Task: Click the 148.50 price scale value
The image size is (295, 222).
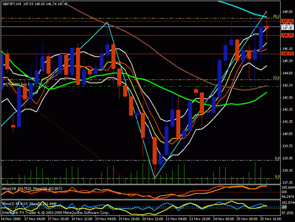Action: point(287,12)
